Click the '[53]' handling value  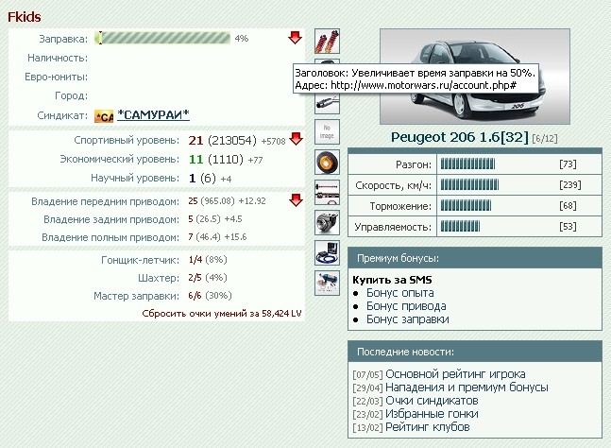coord(568,226)
